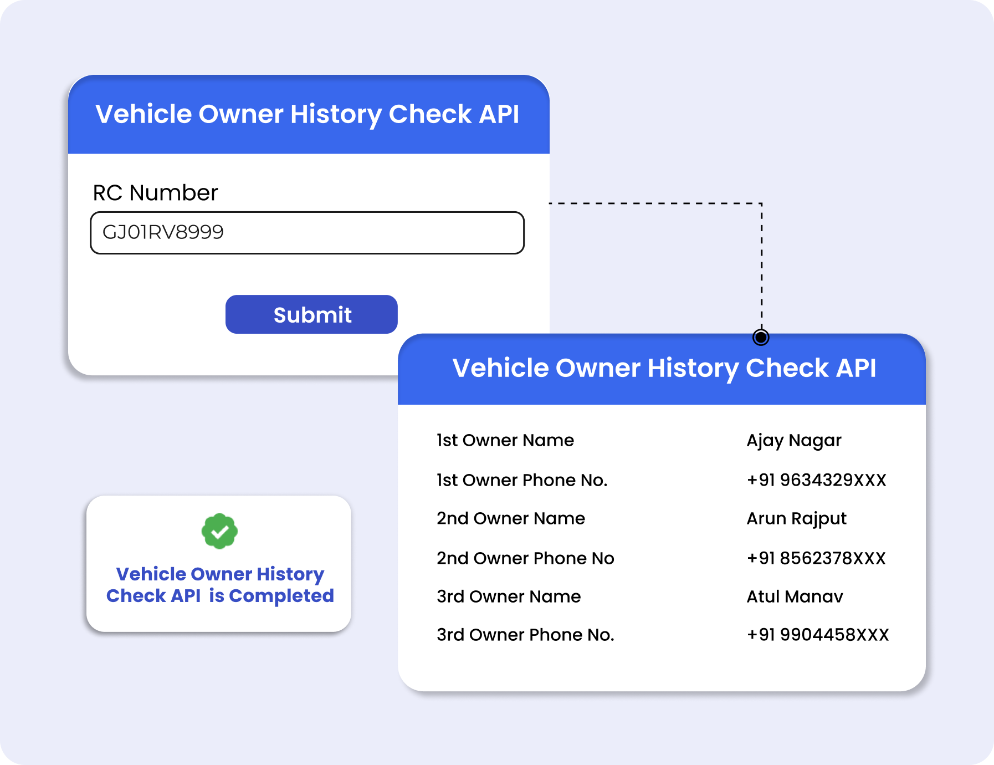Click the Arun Rajput owner name
Screen dimensions: 994x765
(796, 518)
